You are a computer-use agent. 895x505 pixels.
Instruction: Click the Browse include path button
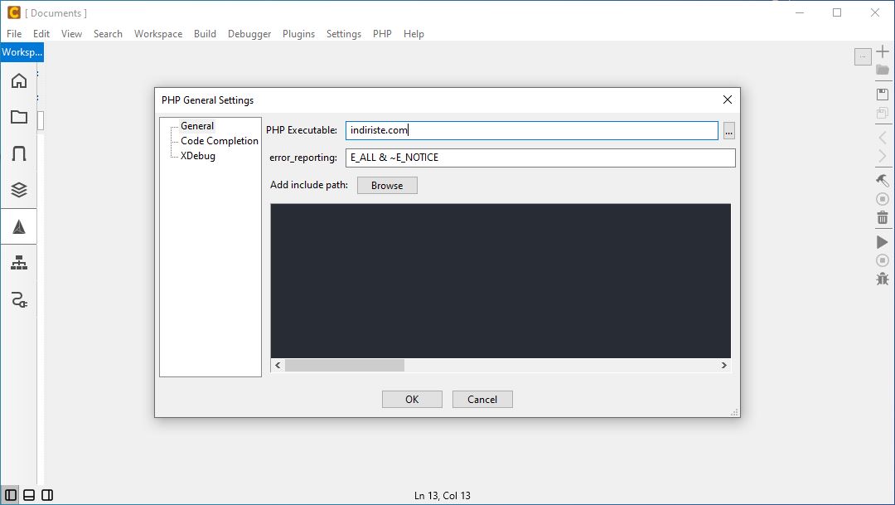click(x=387, y=185)
